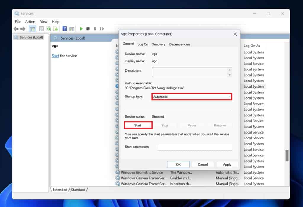Switch to the Log On tab
Image resolution: width=303 pixels, height=207 pixels.
pyautogui.click(x=143, y=44)
